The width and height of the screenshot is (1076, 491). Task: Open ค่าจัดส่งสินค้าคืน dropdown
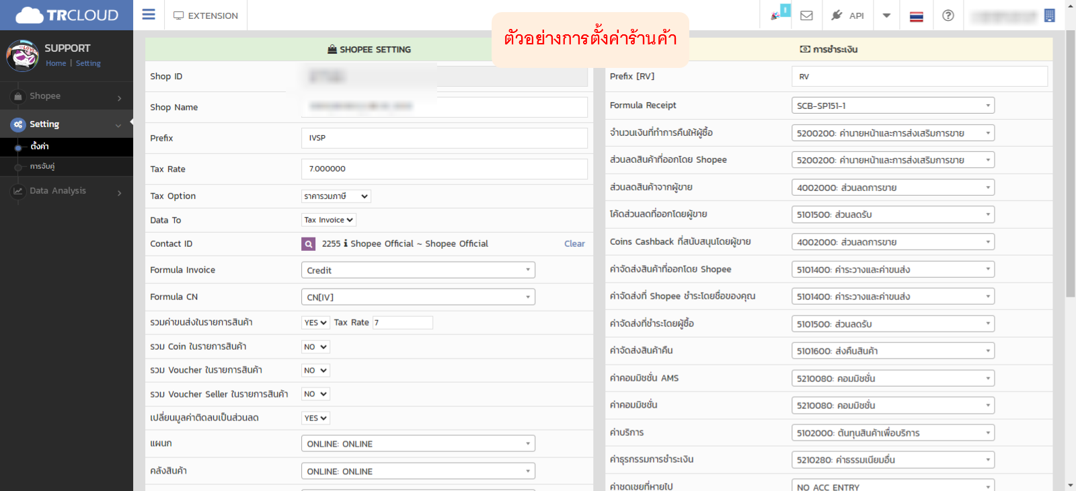[x=892, y=351]
